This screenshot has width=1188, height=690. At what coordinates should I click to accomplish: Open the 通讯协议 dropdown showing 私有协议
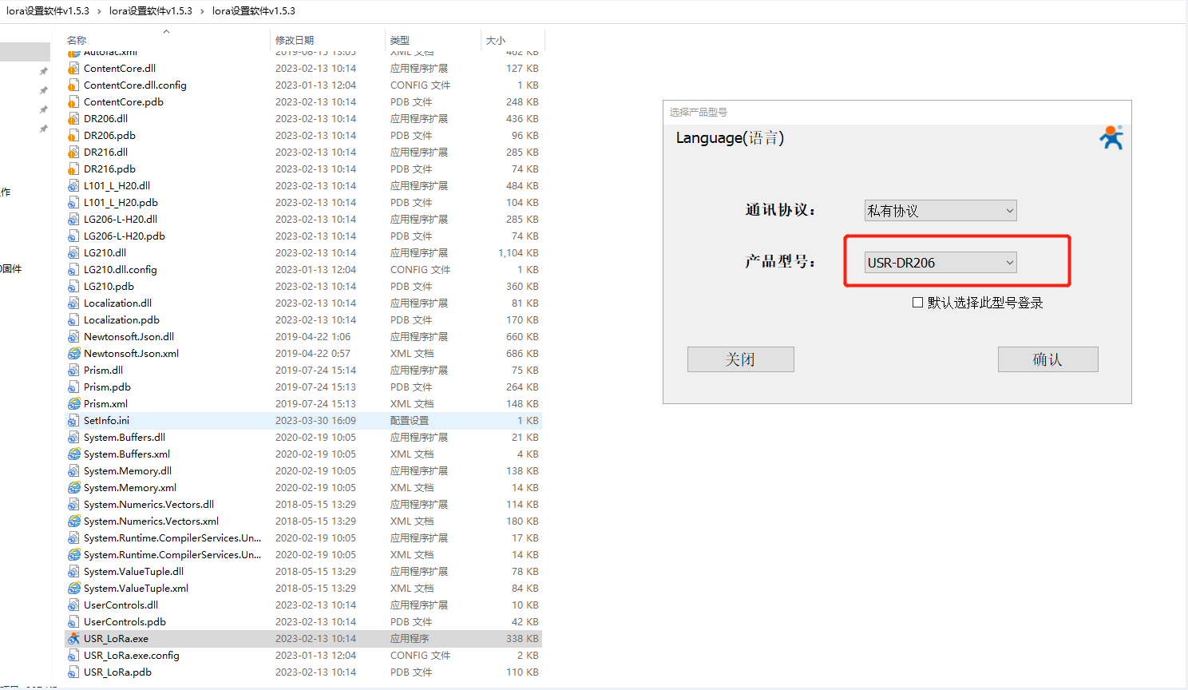pos(940,211)
